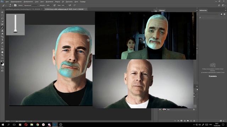Open the Редактирование menu
The width and height of the screenshot is (227, 127).
pos(16,2)
